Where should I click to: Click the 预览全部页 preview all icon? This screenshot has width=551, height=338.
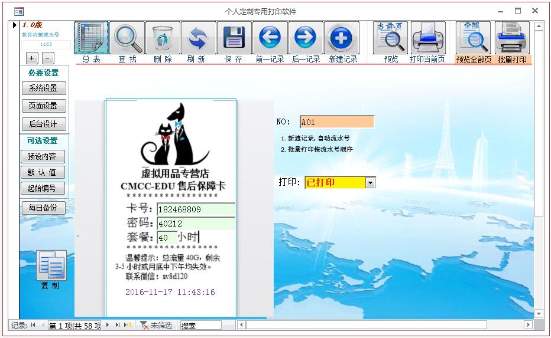[473, 38]
